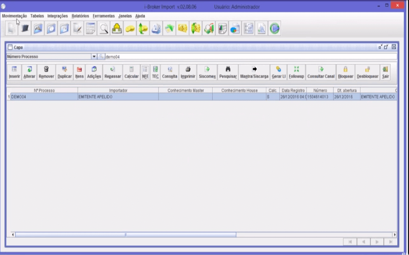This screenshot has width=409, height=255.
Task: Click Imprimir printer button
Action: point(188,72)
